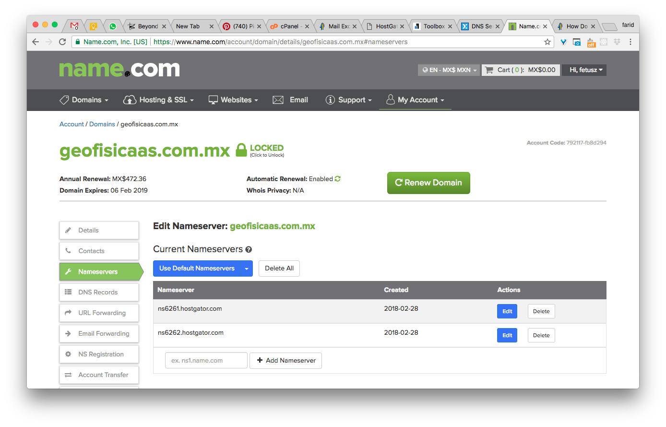The width and height of the screenshot is (666, 427).
Task: Click the Cart (0) MX$0.00 link
Action: coord(521,70)
